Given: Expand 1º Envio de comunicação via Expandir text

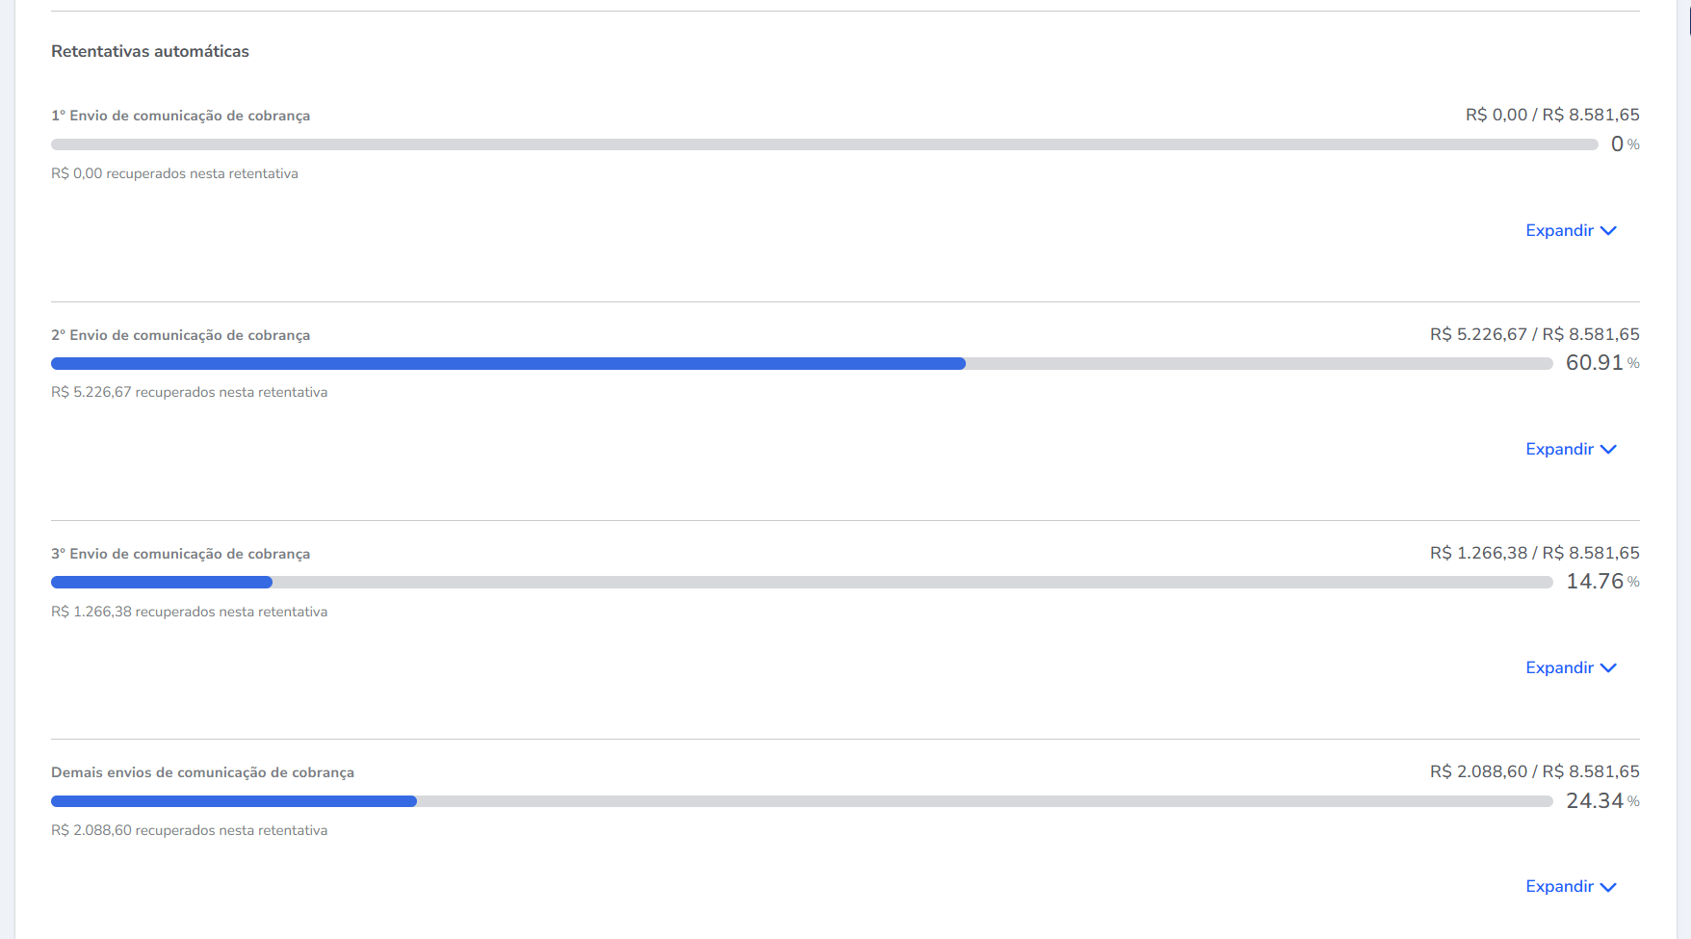Looking at the screenshot, I should coord(1559,230).
